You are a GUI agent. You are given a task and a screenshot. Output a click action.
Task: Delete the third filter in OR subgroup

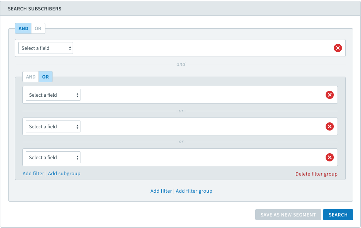pyautogui.click(x=330, y=157)
